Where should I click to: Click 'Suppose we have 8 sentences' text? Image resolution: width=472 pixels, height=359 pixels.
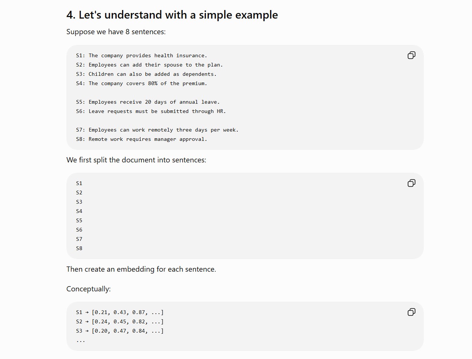pos(116,32)
